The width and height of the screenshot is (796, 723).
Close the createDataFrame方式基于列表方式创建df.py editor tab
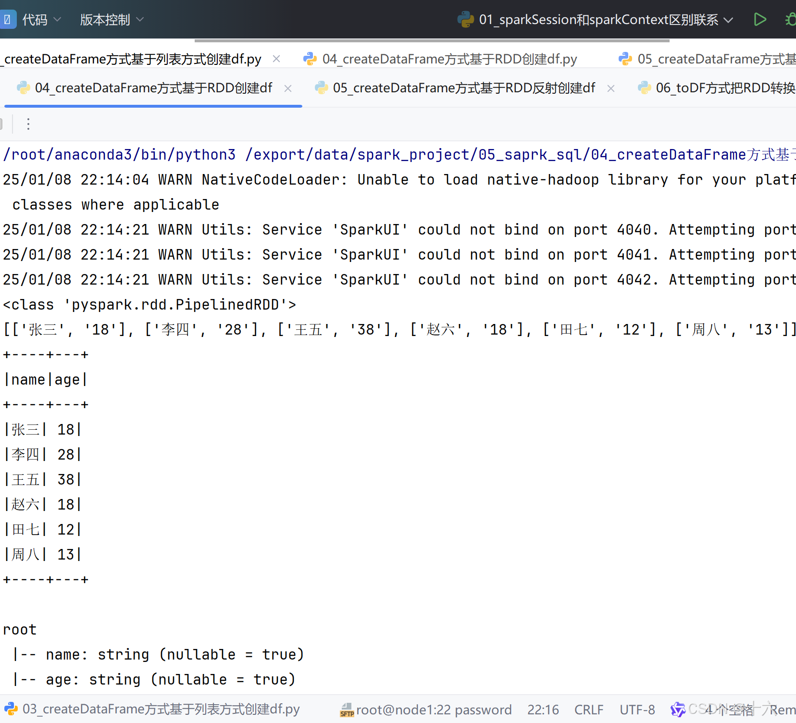[276, 59]
